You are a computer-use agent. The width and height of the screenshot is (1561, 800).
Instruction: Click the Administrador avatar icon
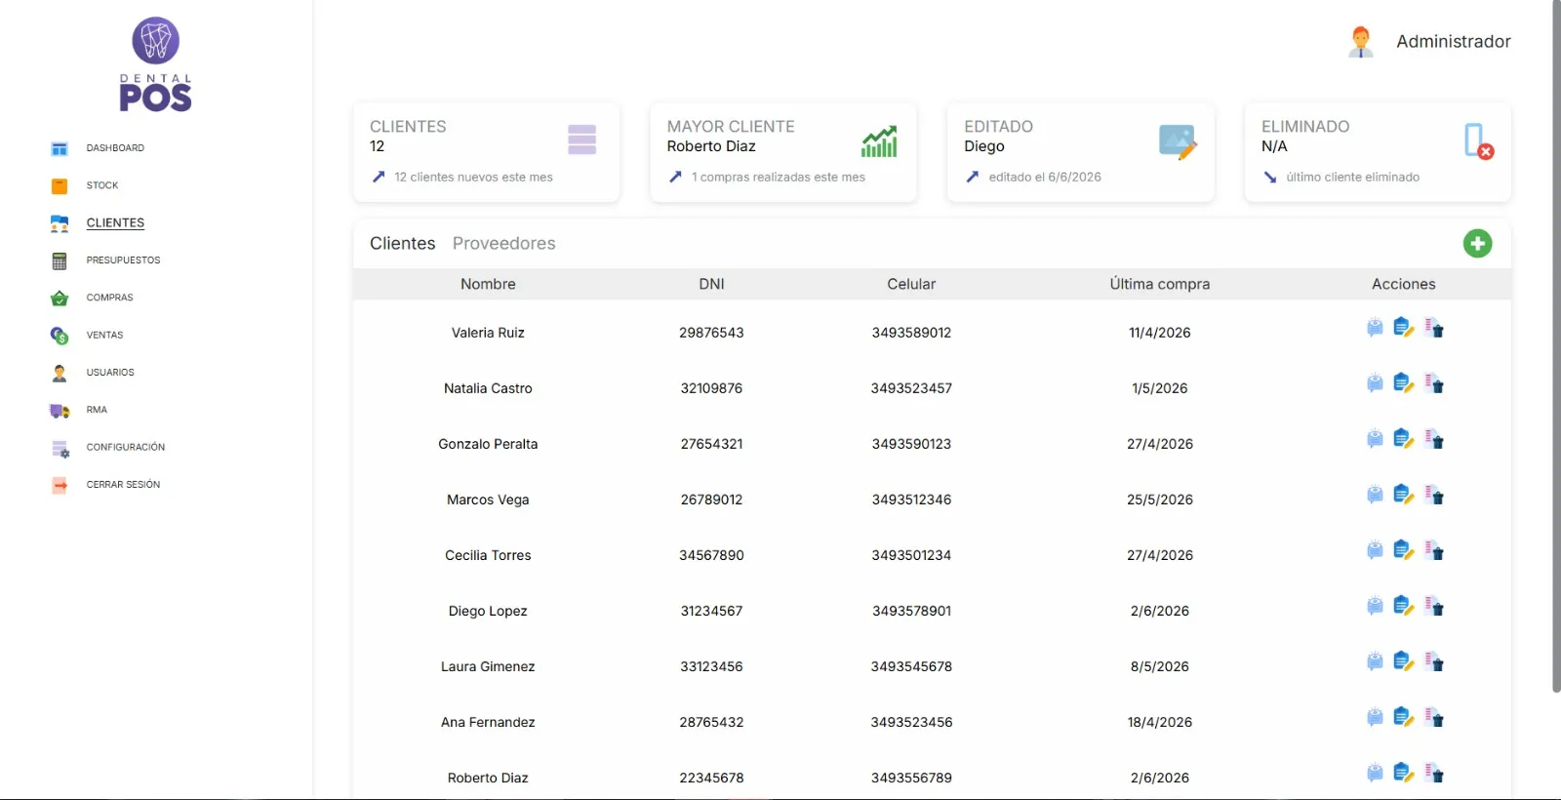click(1361, 42)
